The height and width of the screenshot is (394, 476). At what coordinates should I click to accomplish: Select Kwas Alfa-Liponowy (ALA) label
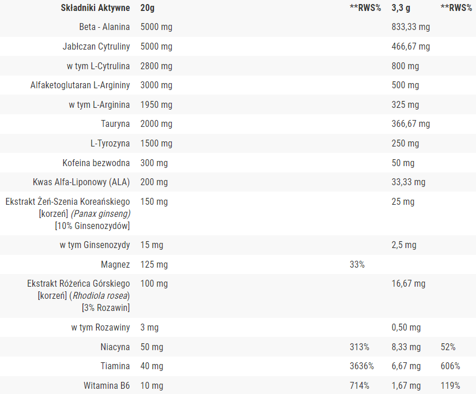(x=81, y=182)
